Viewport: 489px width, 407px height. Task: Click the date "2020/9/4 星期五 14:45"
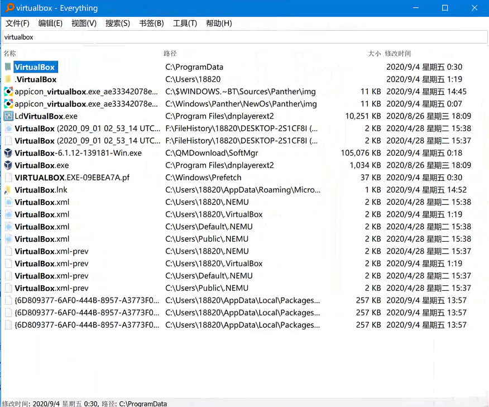(426, 92)
